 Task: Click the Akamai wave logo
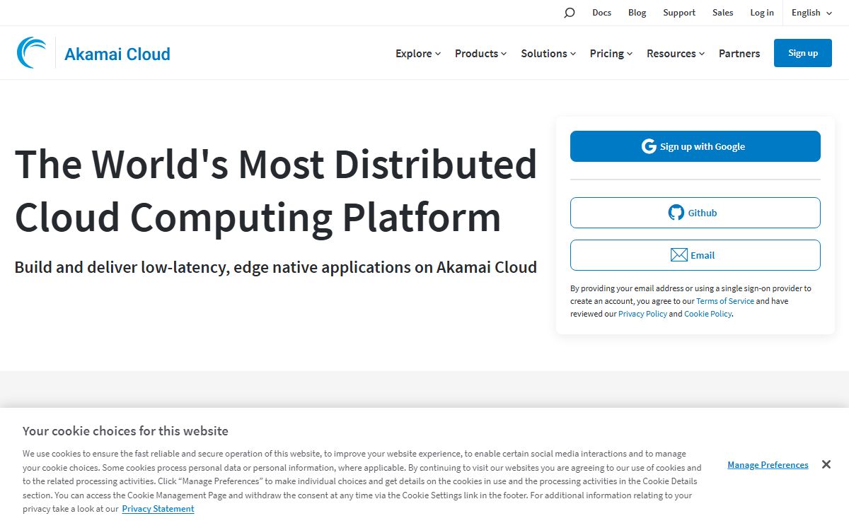pos(32,53)
